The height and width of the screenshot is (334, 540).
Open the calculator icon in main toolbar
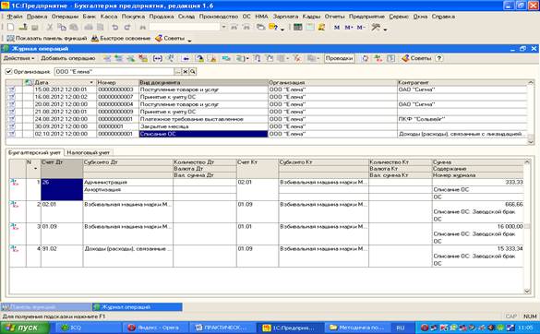(298, 27)
